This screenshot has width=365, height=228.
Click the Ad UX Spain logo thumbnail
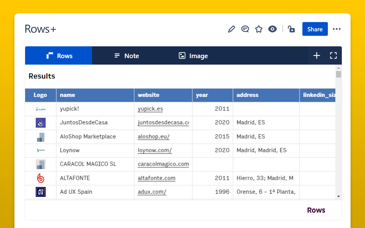pyautogui.click(x=40, y=192)
